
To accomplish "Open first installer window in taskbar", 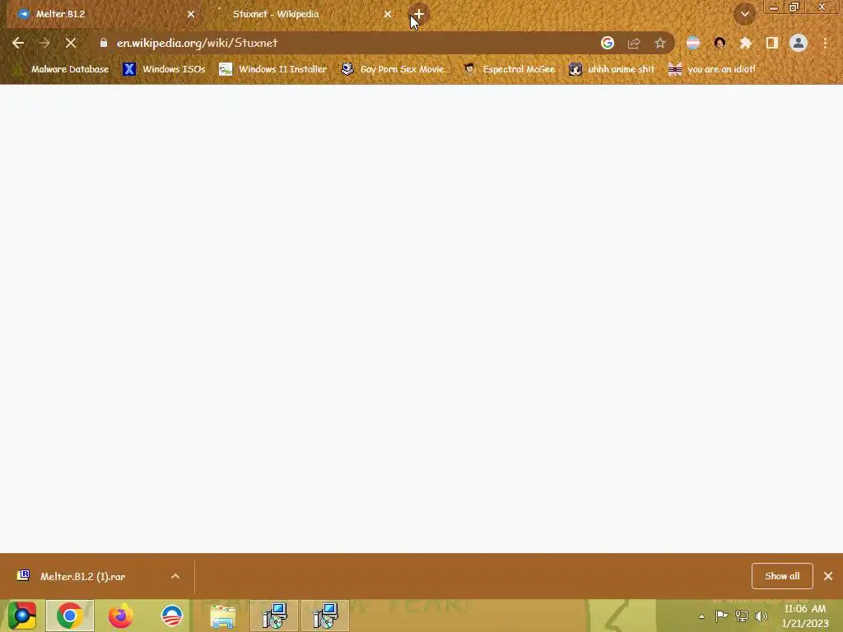I will [274, 616].
